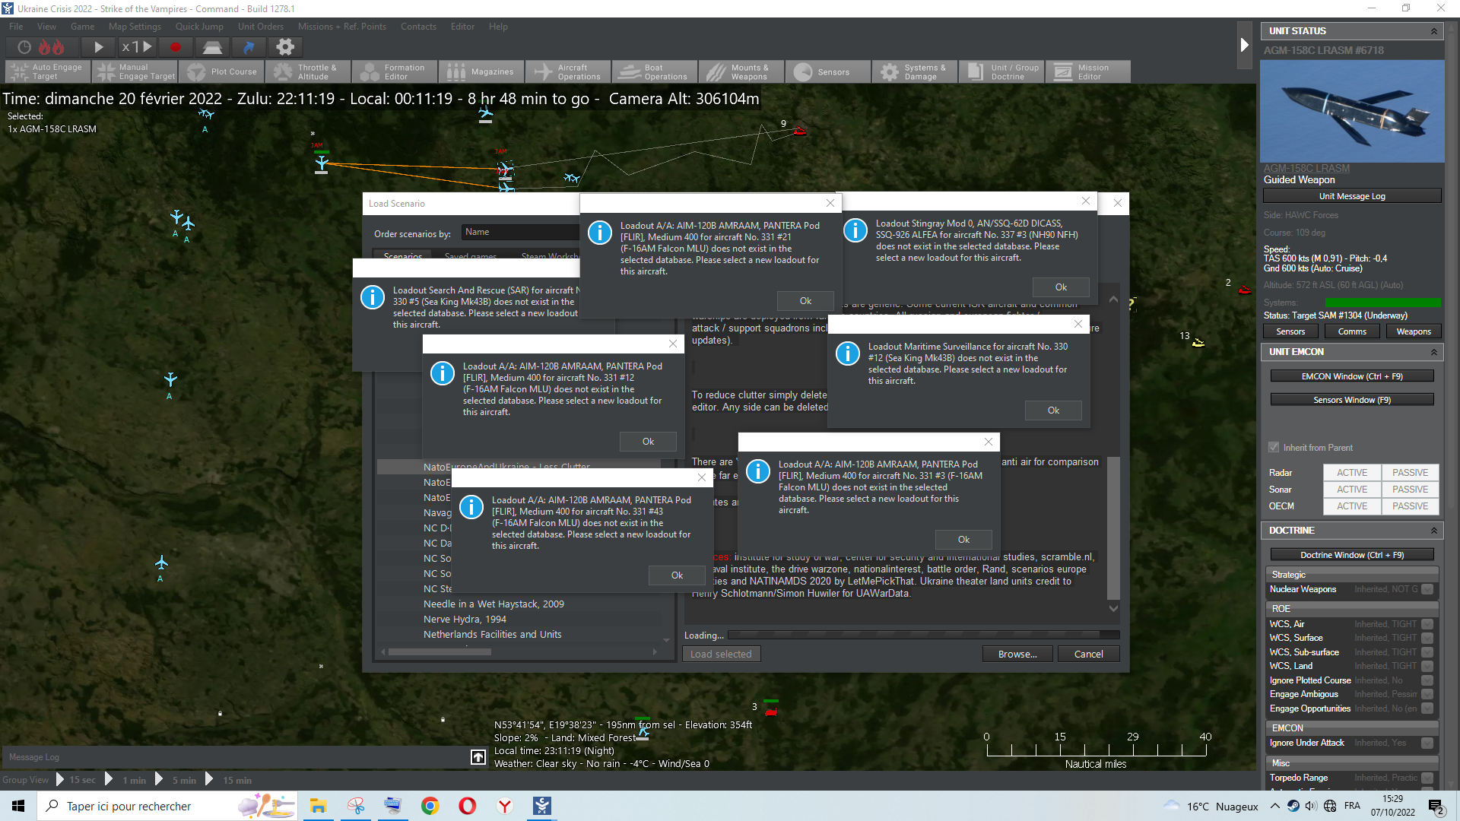This screenshot has width=1460, height=821.
Task: Open Missions + Ref. Points menu
Action: click(x=342, y=27)
